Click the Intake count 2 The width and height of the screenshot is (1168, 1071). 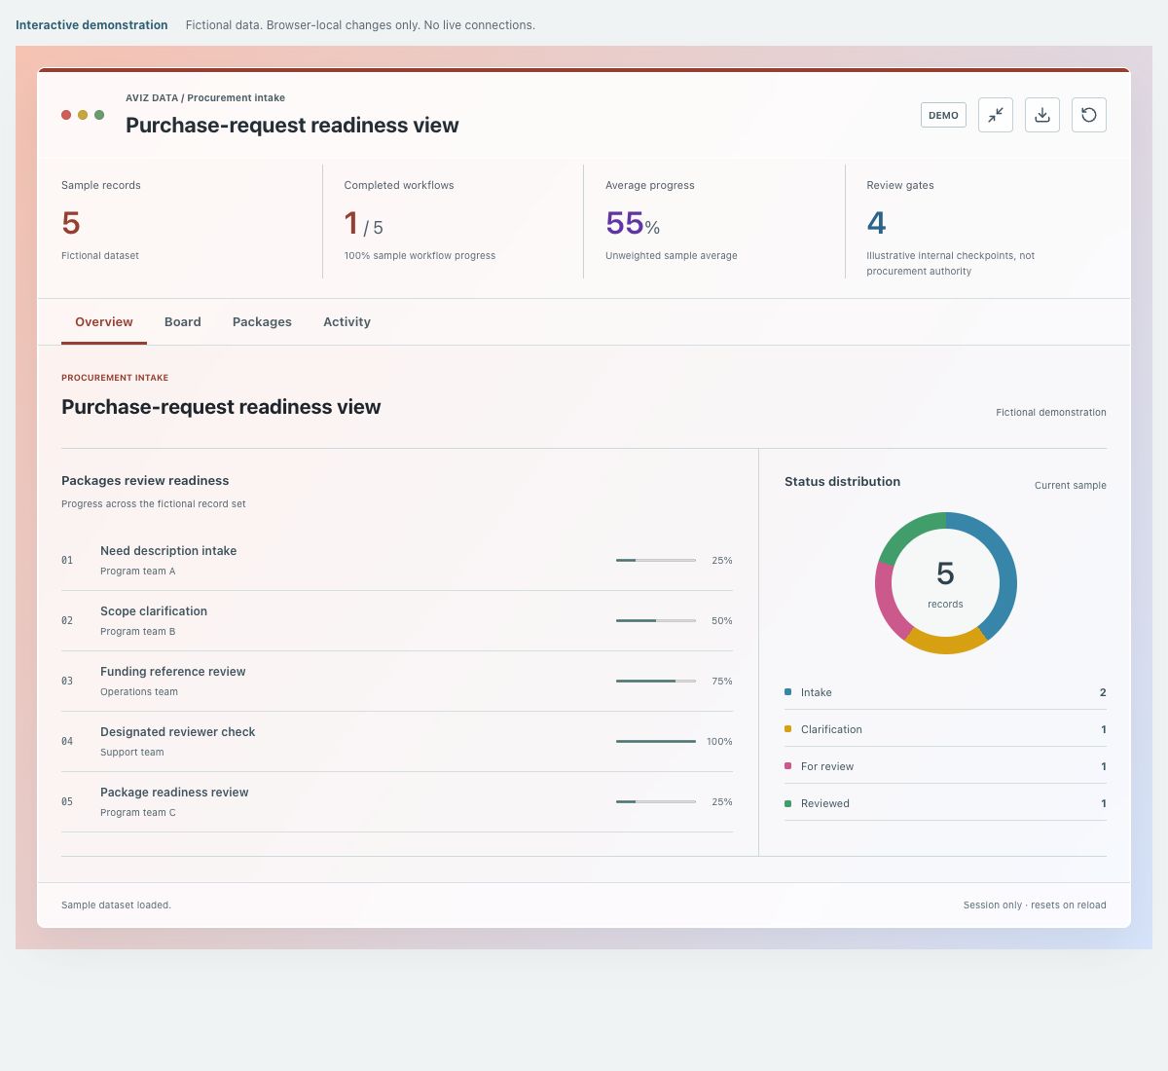tap(1103, 693)
